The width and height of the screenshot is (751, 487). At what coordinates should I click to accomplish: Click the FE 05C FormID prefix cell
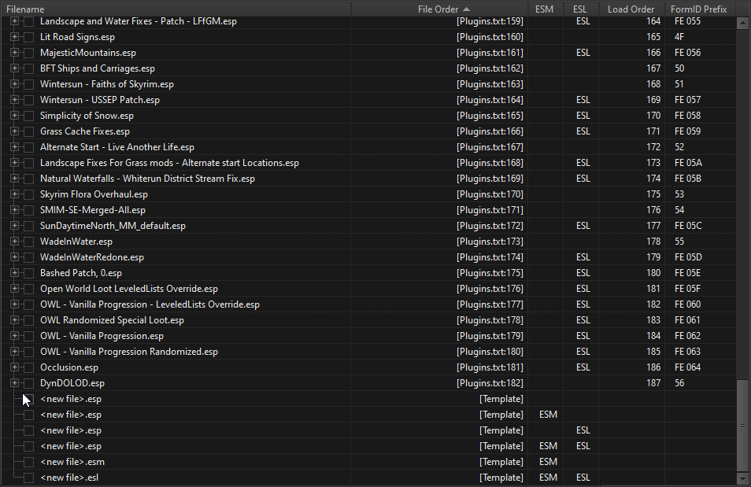click(x=688, y=226)
